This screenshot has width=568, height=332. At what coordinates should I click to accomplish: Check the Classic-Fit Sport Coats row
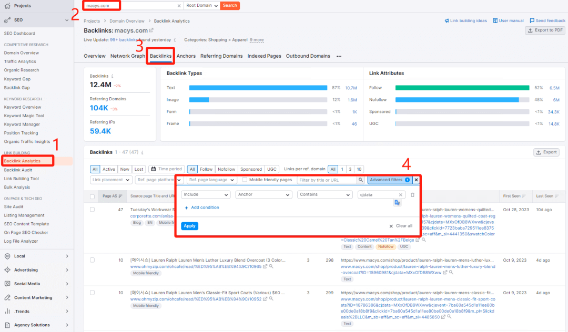93,293
